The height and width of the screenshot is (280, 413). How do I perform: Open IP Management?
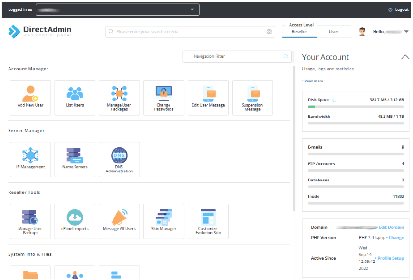pyautogui.click(x=30, y=159)
